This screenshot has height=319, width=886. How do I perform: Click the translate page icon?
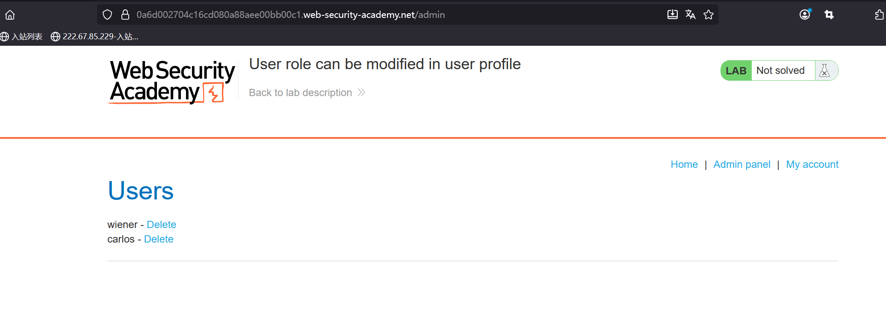[690, 15]
